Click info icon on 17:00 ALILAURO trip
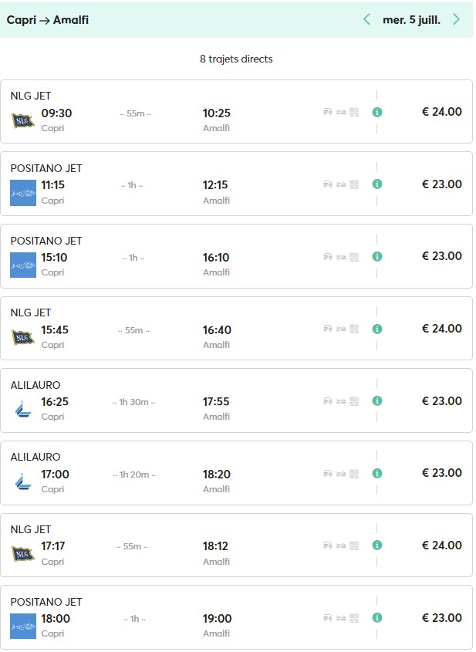Image resolution: width=476 pixels, height=652 pixels. (x=376, y=473)
